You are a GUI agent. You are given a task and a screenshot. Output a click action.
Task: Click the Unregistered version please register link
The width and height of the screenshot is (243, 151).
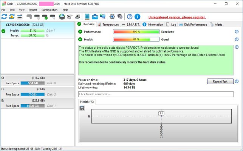[177, 17]
